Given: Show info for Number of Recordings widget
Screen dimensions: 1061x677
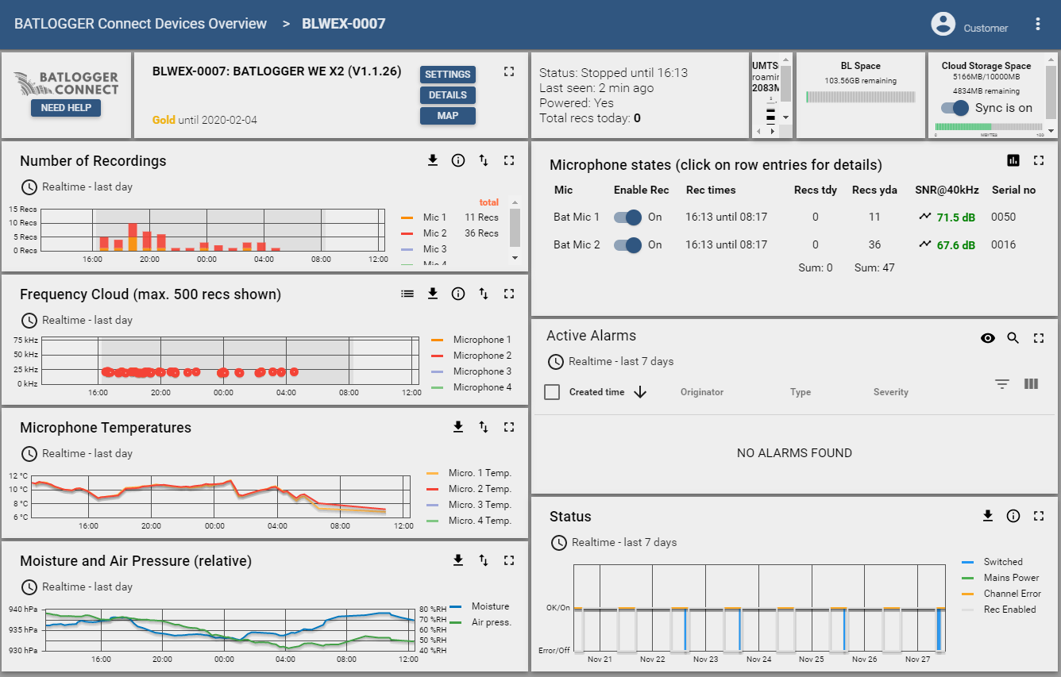Looking at the screenshot, I should click(458, 160).
